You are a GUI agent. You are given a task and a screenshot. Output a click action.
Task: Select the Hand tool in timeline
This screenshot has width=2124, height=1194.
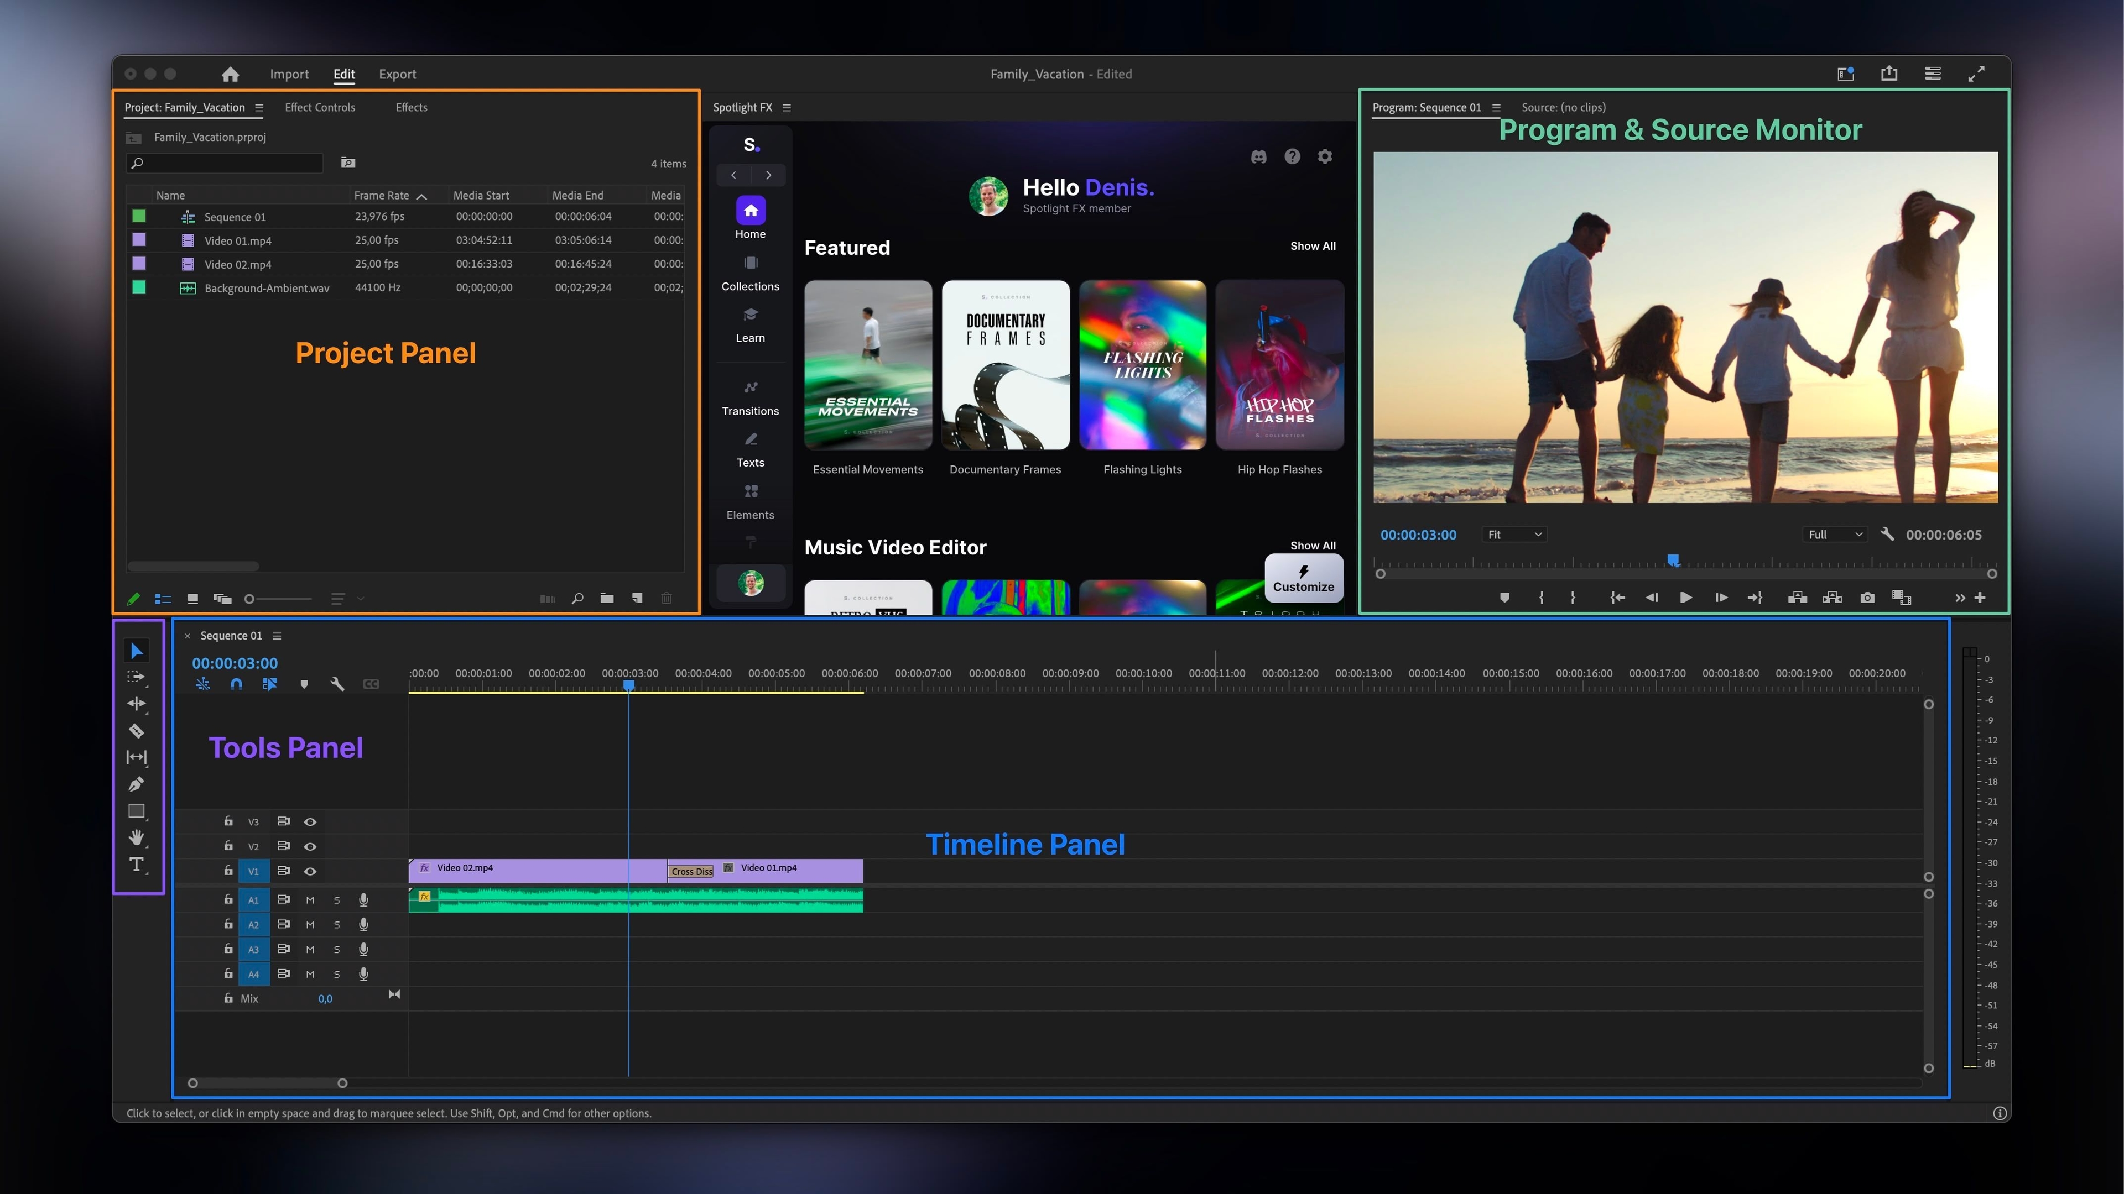(134, 838)
